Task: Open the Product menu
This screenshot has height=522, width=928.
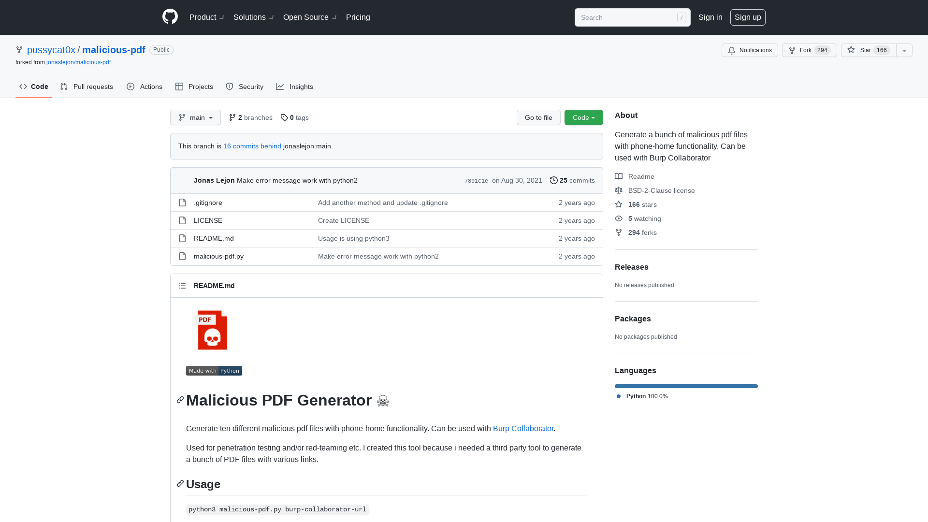Action: pyautogui.click(x=206, y=17)
